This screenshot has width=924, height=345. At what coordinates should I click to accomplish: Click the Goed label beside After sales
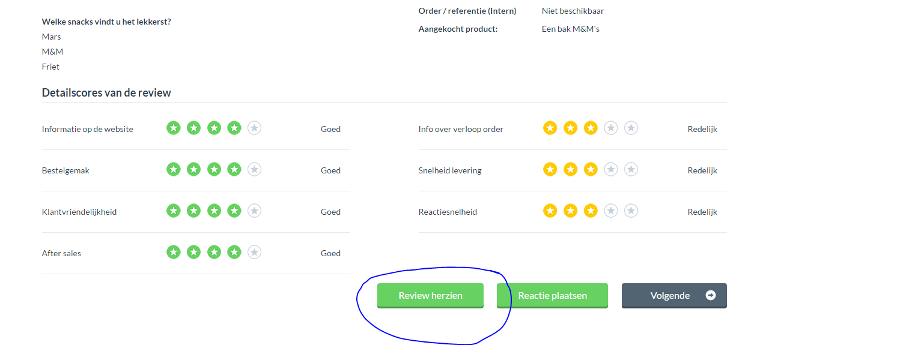(330, 253)
